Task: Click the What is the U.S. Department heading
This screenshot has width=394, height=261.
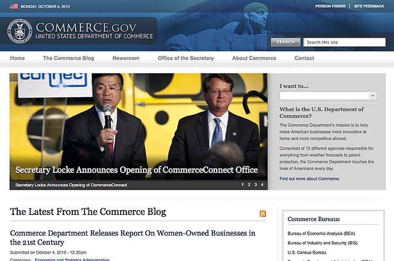Action: (x=321, y=112)
